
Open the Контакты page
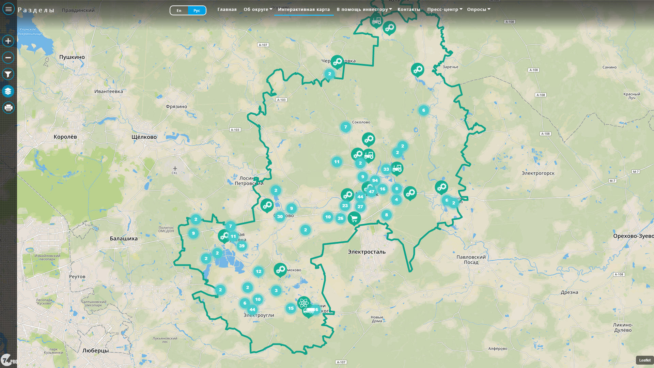tap(409, 10)
